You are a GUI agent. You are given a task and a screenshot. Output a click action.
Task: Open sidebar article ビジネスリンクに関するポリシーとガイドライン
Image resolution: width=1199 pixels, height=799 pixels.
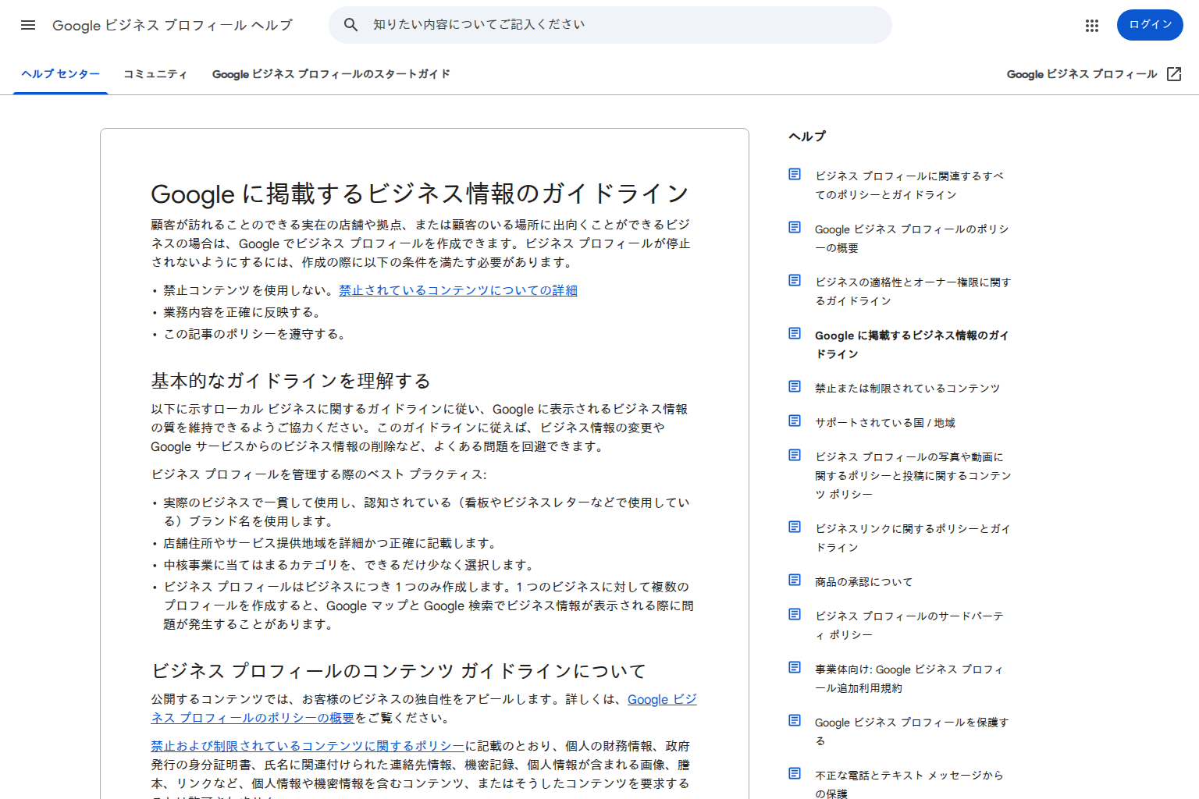click(x=913, y=538)
